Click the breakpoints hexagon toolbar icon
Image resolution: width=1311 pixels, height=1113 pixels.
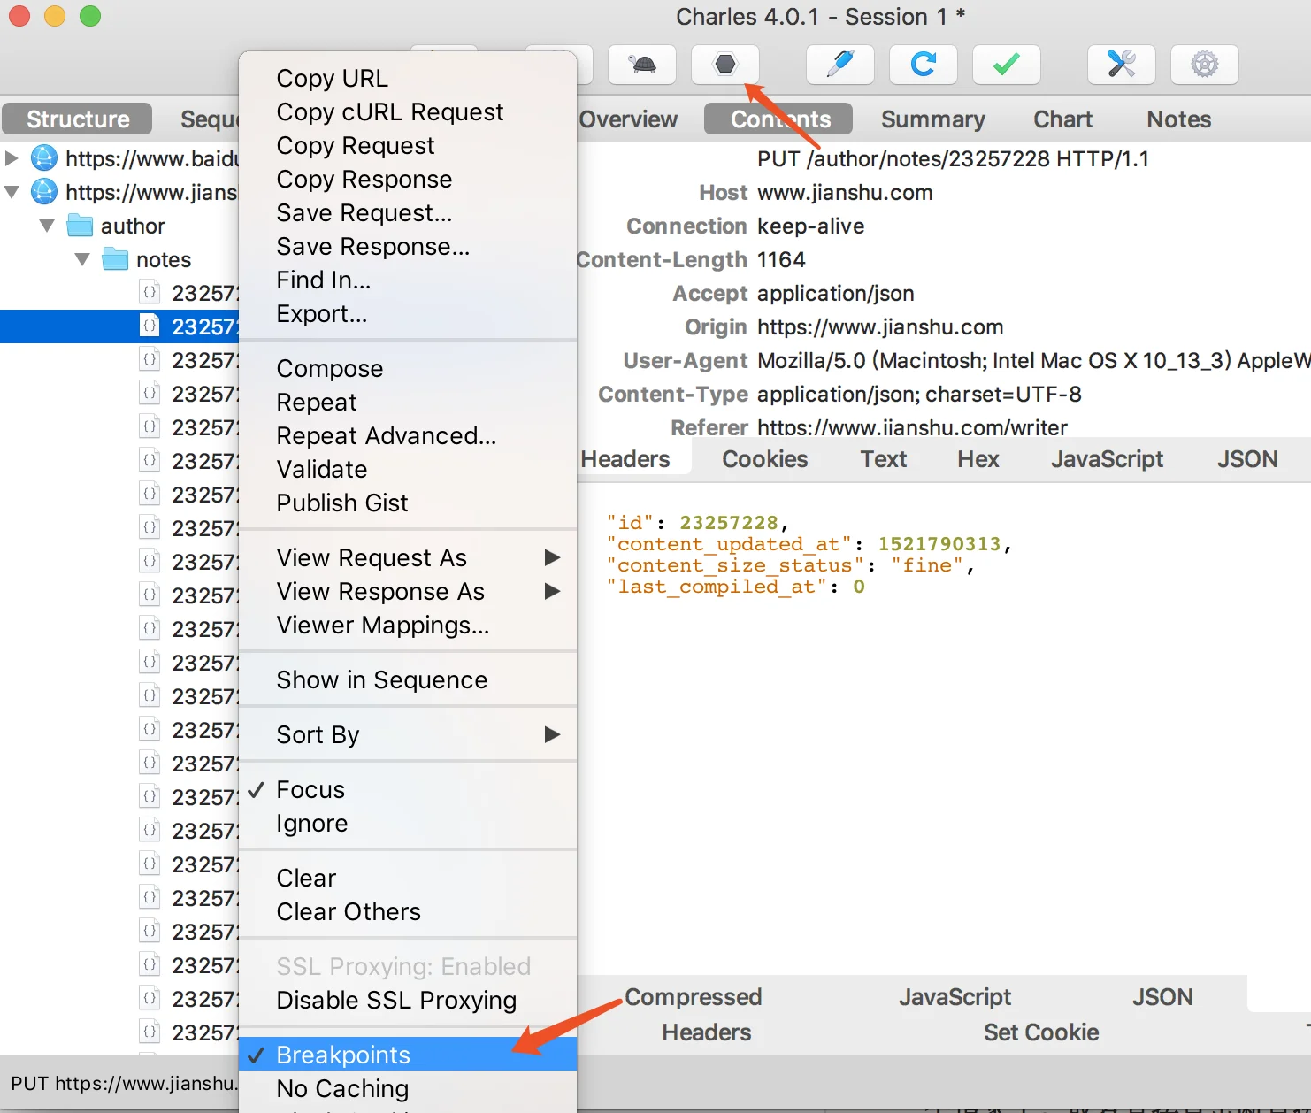[x=725, y=65]
